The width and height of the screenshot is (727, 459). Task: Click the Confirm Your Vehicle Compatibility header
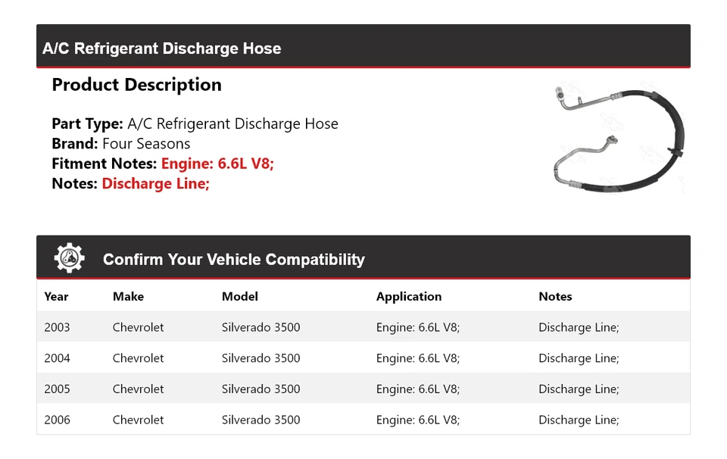233,260
